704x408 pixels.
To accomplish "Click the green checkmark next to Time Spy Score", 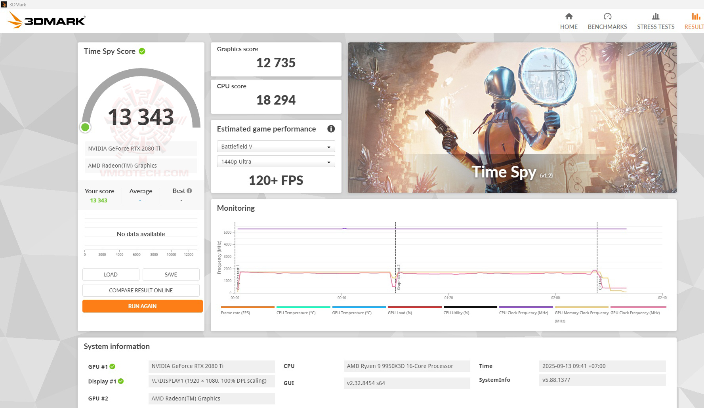I will (x=142, y=51).
